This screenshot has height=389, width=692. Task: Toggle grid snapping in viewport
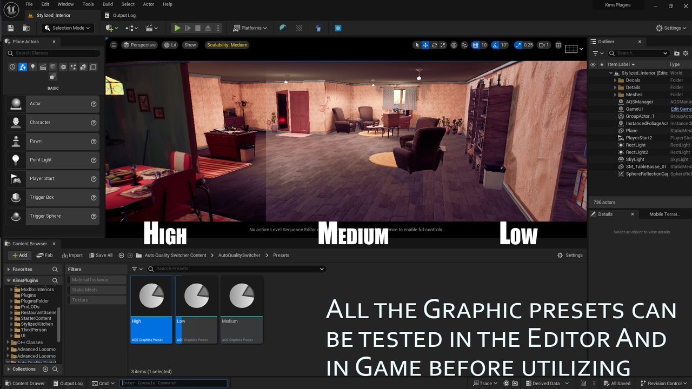[x=475, y=45]
